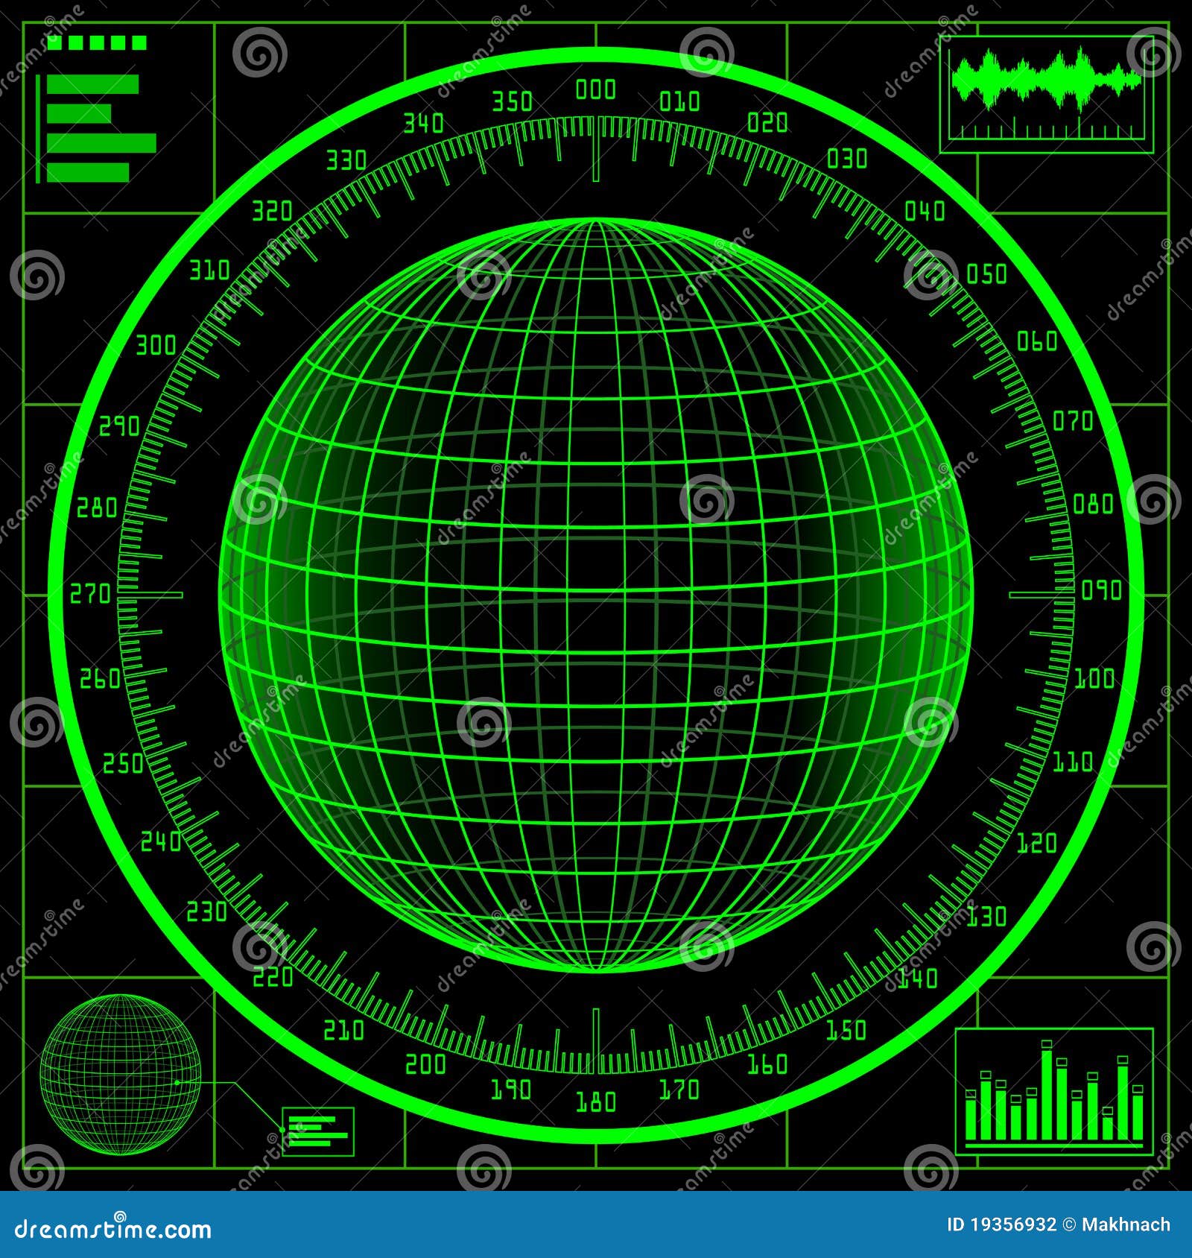This screenshot has height=1258, width=1192.
Task: Select the 110 bearing label
Action: click(x=1073, y=762)
